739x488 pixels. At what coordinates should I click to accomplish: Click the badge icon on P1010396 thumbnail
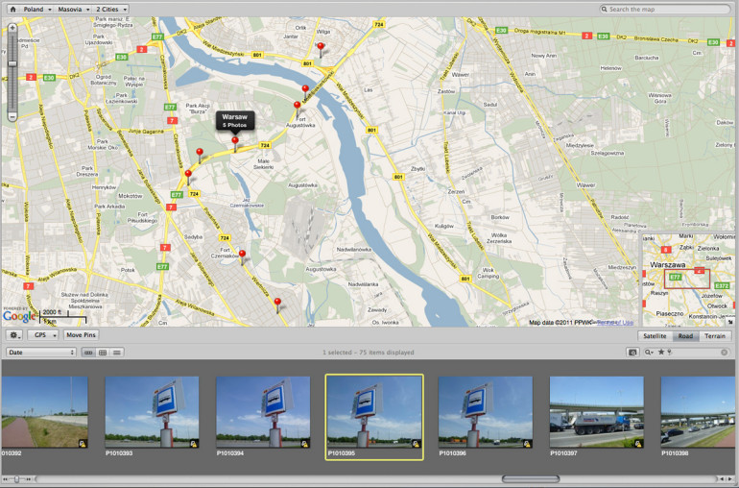(527, 444)
